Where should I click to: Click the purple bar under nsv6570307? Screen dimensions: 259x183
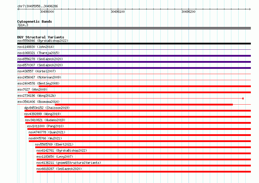pyautogui.click(x=134, y=68)
